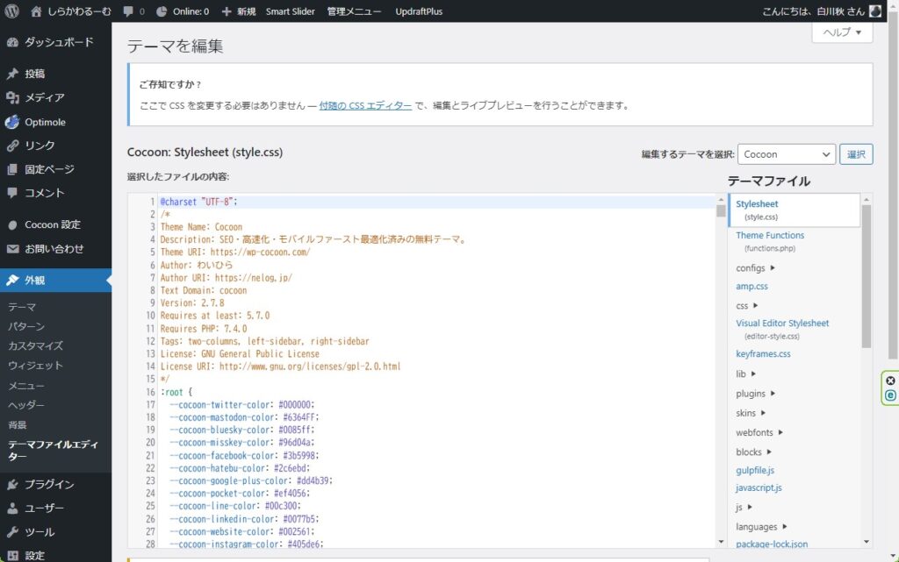This screenshot has height=562, width=899.
Task: Open the カスタマイズ submenu item
Action: tap(35, 346)
